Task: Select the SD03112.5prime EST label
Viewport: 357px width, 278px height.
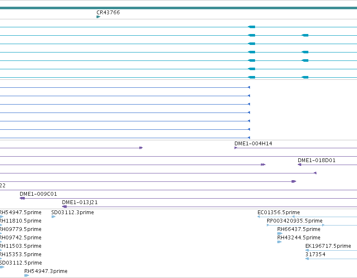Action: [x=21, y=263]
